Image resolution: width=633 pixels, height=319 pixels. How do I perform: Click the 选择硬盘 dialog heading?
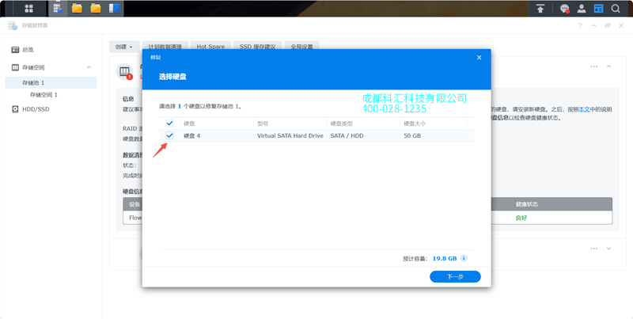tap(172, 76)
